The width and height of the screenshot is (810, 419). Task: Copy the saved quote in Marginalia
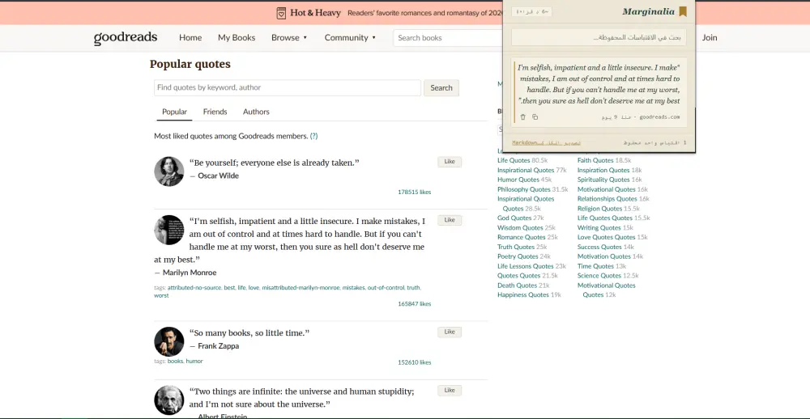(535, 117)
